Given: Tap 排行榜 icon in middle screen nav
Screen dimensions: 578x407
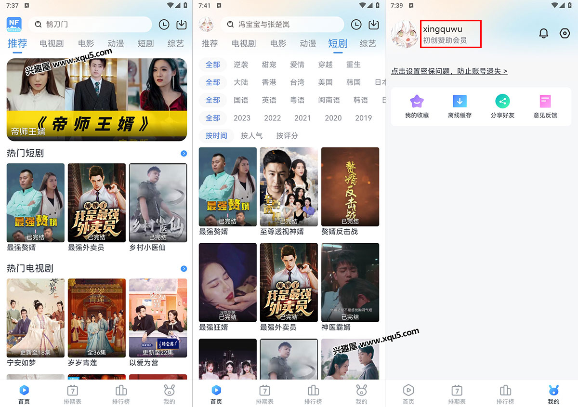Looking at the screenshot, I should tap(313, 390).
